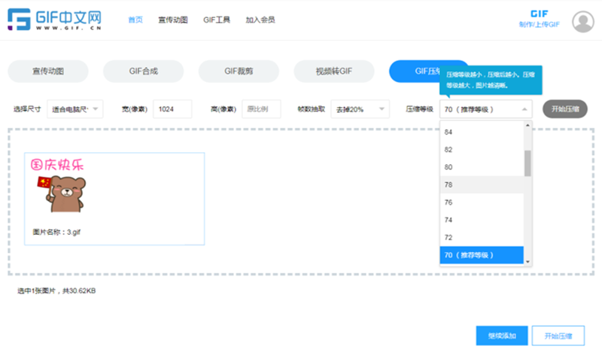Choose compression level 84
The height and width of the screenshot is (353, 602).
tap(482, 132)
